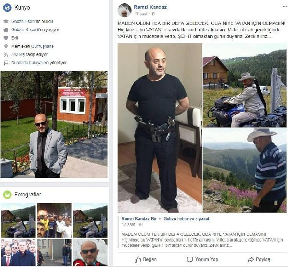The image size is (288, 267).
Task: Click the followers feed icon
Action: coord(6,54)
